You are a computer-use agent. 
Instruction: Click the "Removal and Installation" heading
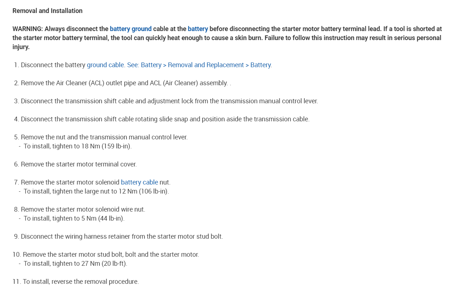[47, 11]
